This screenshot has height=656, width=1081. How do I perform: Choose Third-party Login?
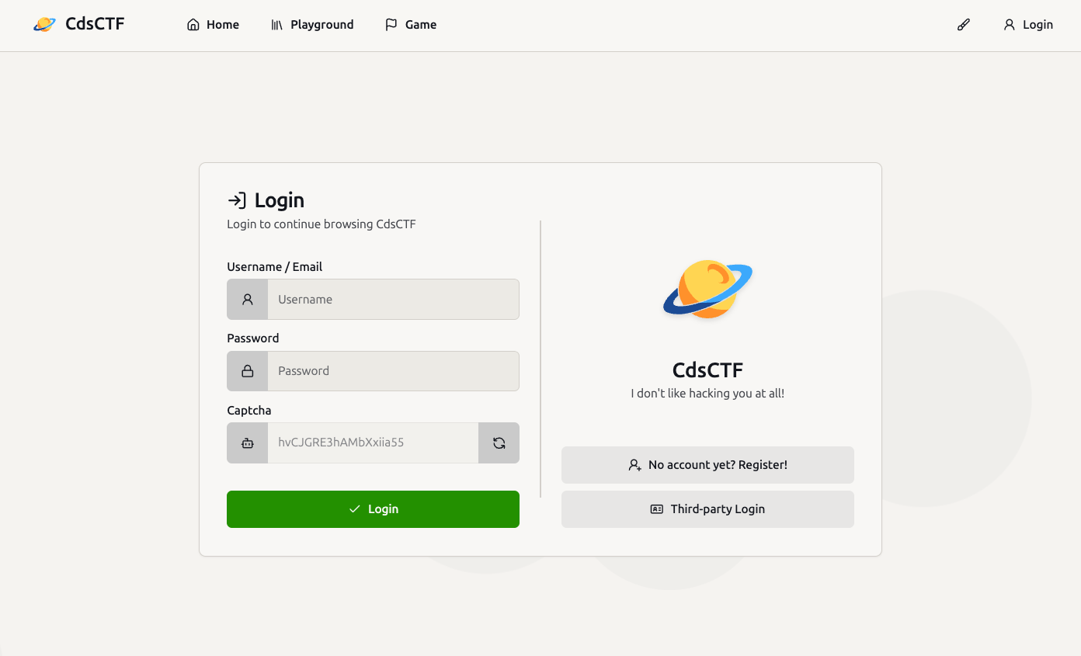click(x=707, y=509)
